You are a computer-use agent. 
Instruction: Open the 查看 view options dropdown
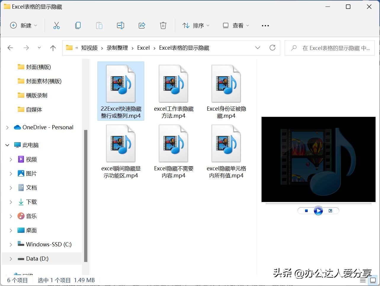pos(235,25)
